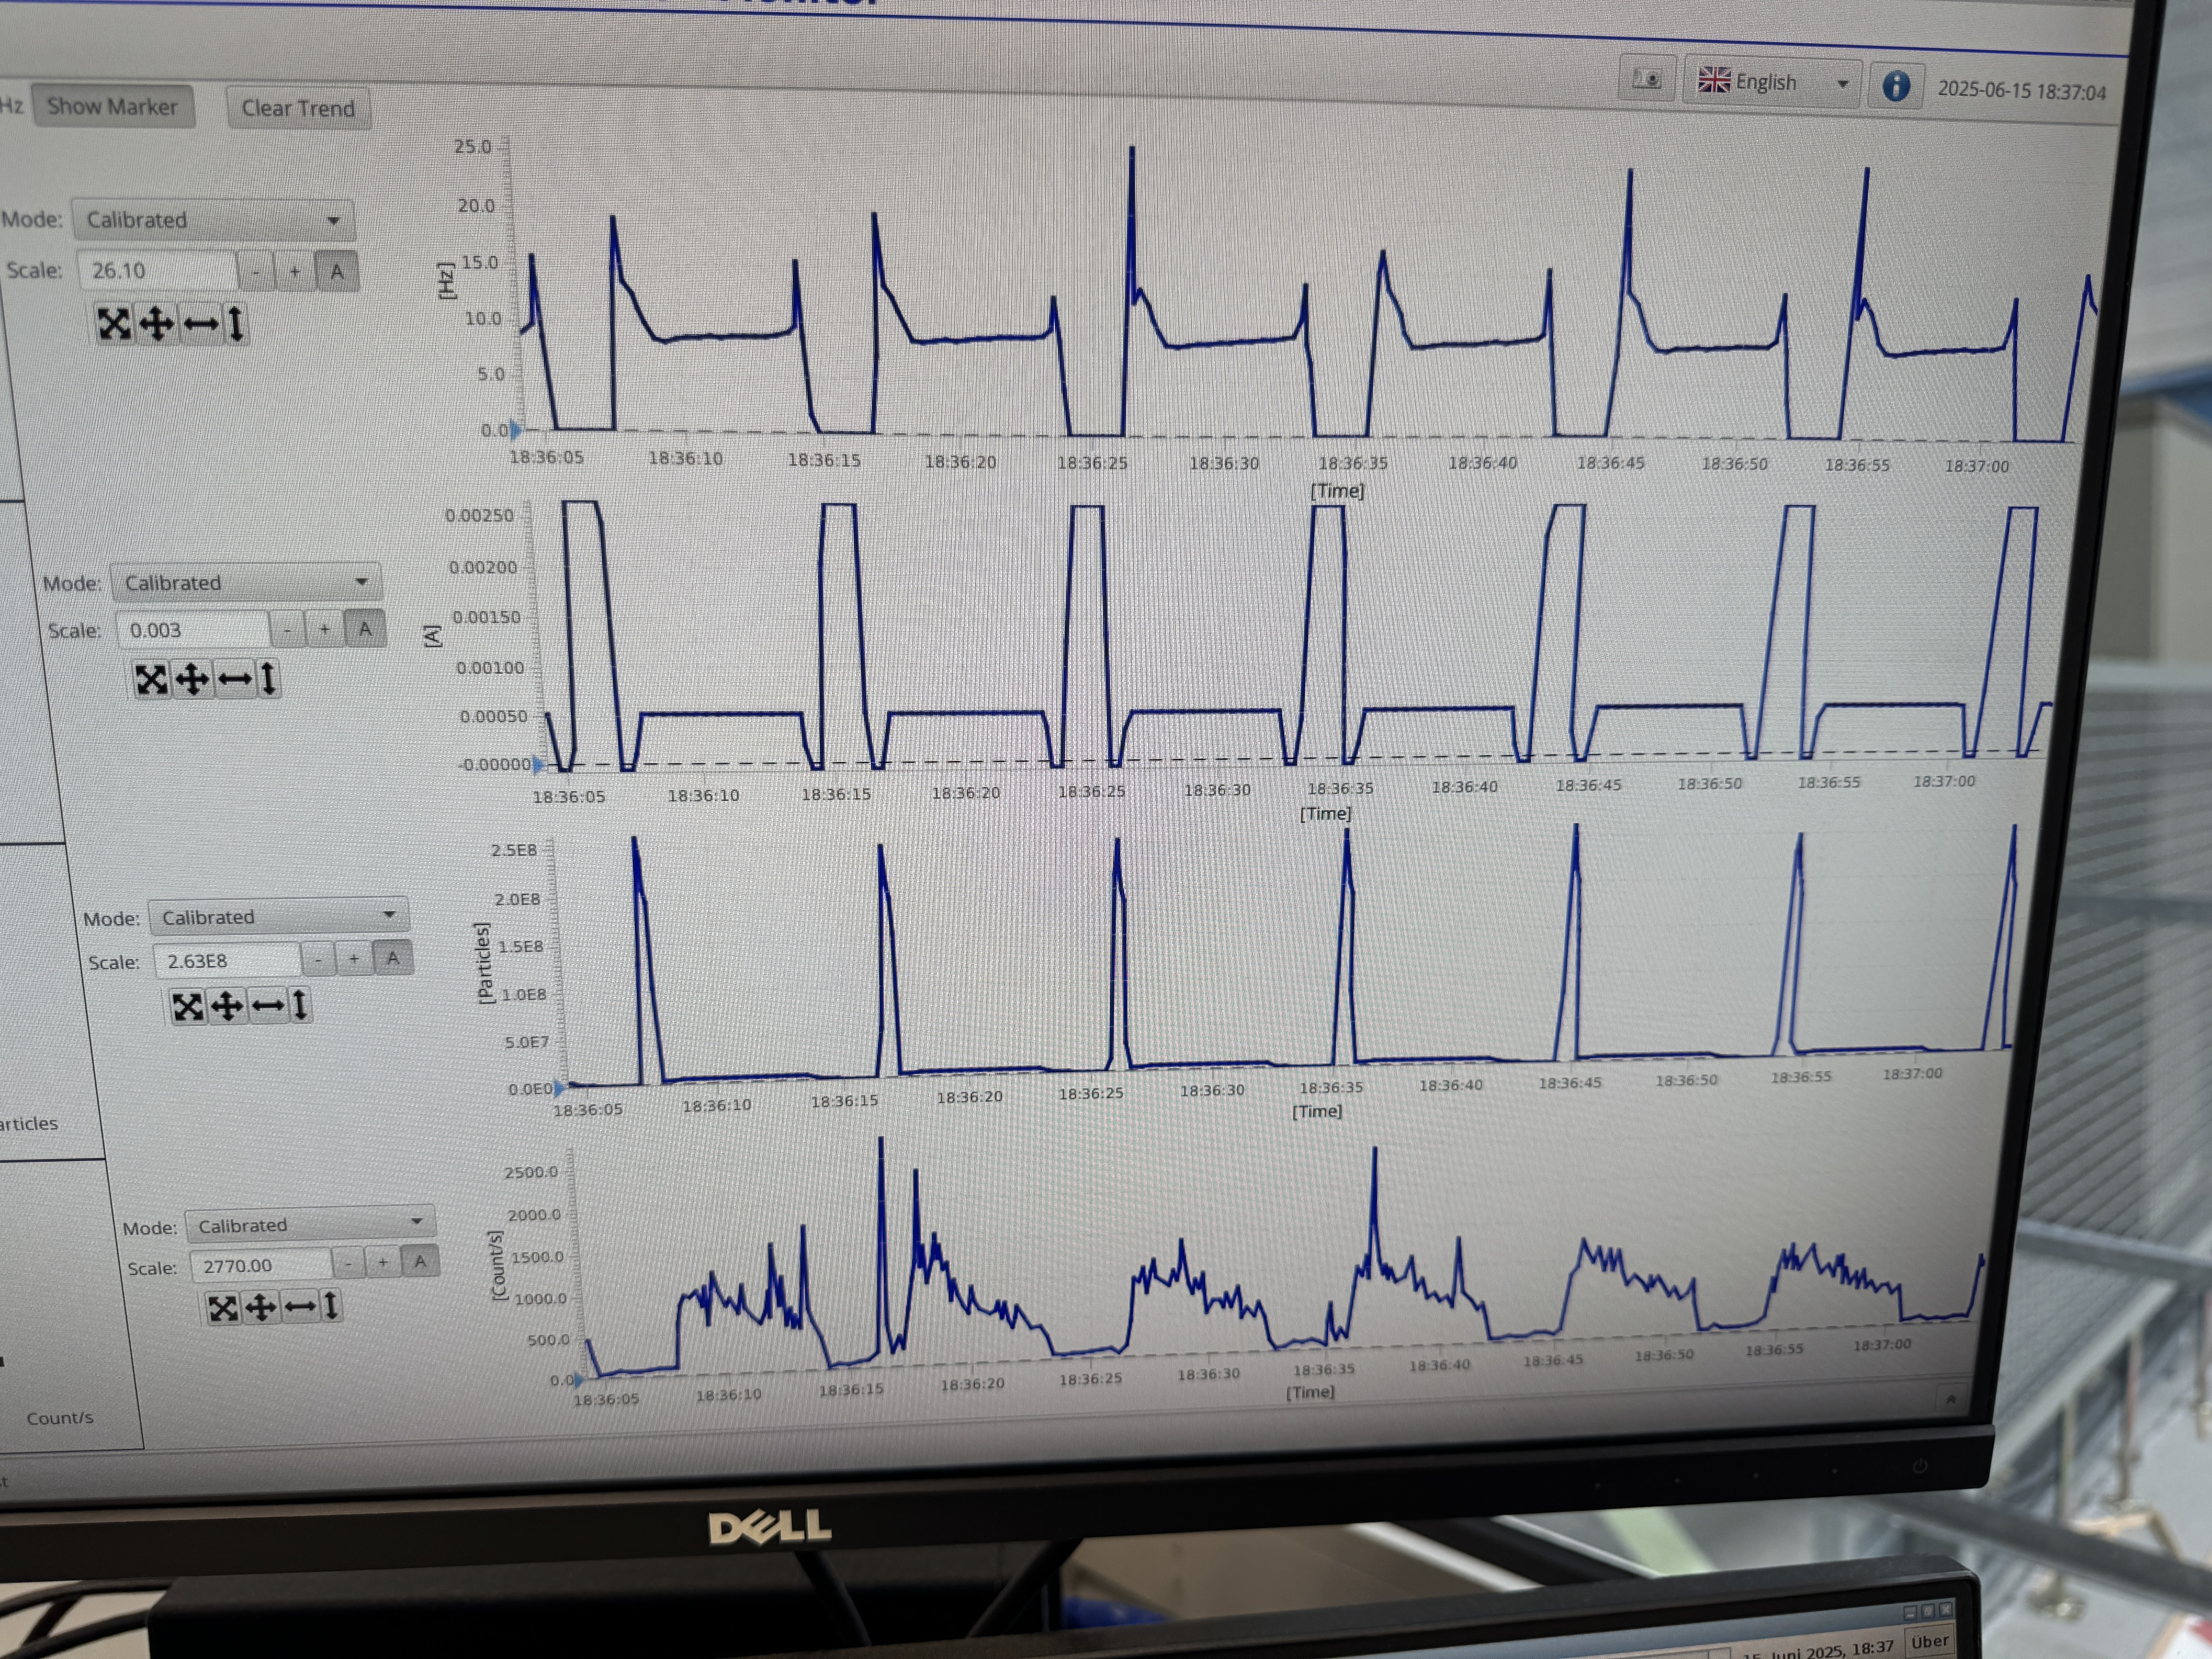The width and height of the screenshot is (2212, 1659).
Task: Click pan (four-arrow) icon of Hz chart
Action: coord(156,323)
